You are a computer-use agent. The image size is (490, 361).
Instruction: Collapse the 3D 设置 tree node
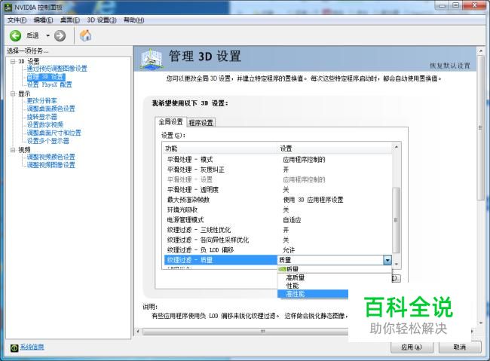point(13,61)
